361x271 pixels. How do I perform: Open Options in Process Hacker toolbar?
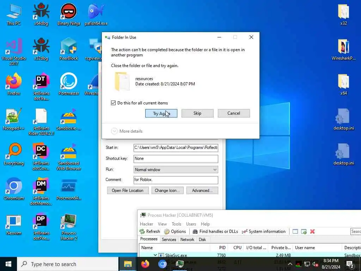[x=175, y=231]
